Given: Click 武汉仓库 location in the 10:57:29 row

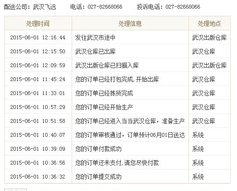Looking at the screenshot, I should coord(203,107).
